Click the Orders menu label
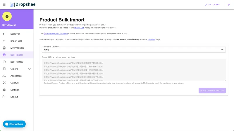Screen dimensions: 234x131 (x=14, y=69)
